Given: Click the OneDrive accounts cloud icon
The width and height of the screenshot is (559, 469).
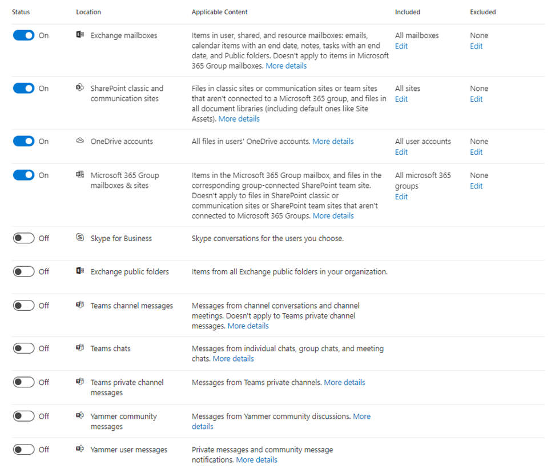Looking at the screenshot, I should [80, 141].
